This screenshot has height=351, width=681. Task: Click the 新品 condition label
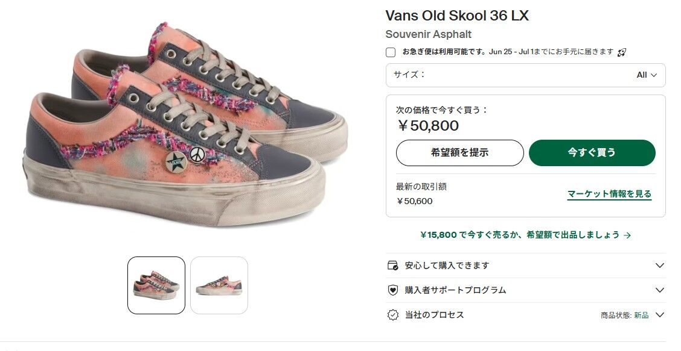641,315
